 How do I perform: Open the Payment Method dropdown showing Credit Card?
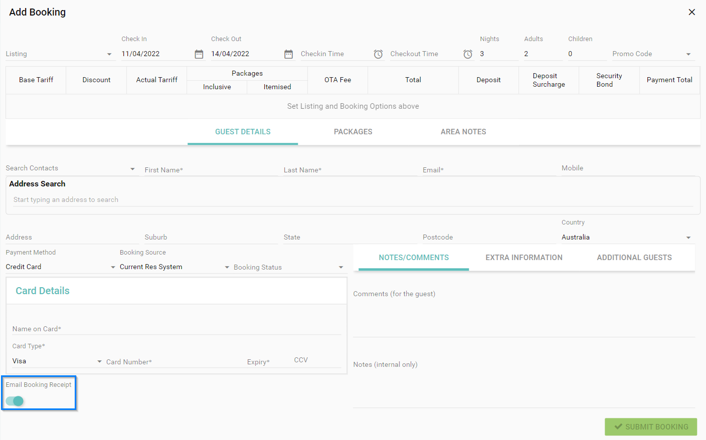coord(112,267)
